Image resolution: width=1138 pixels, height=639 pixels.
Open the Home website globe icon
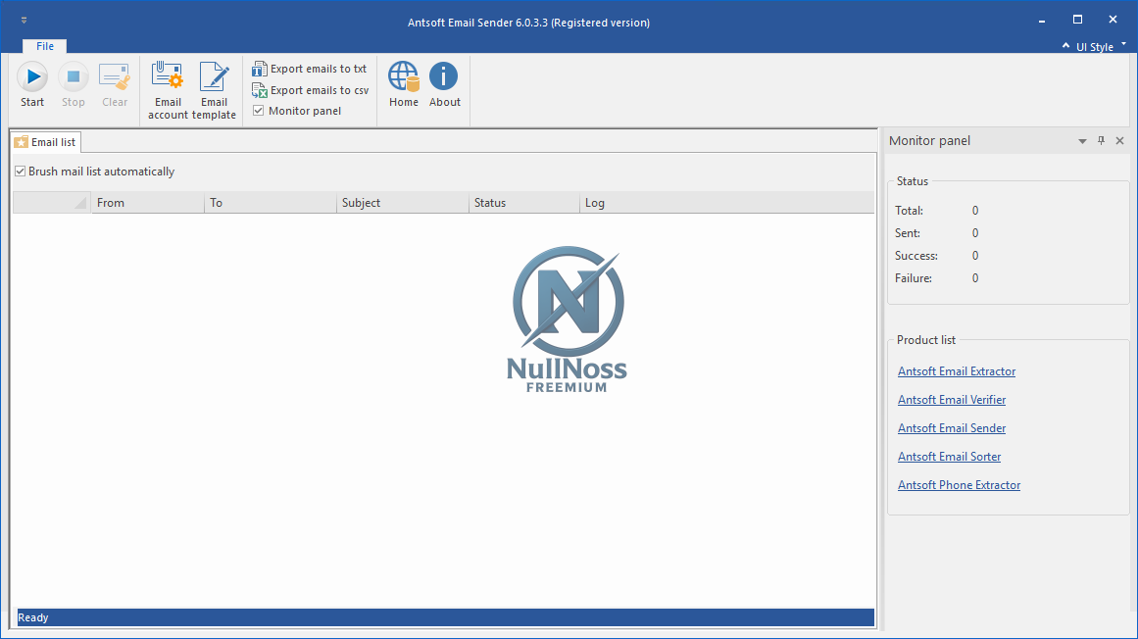[403, 77]
